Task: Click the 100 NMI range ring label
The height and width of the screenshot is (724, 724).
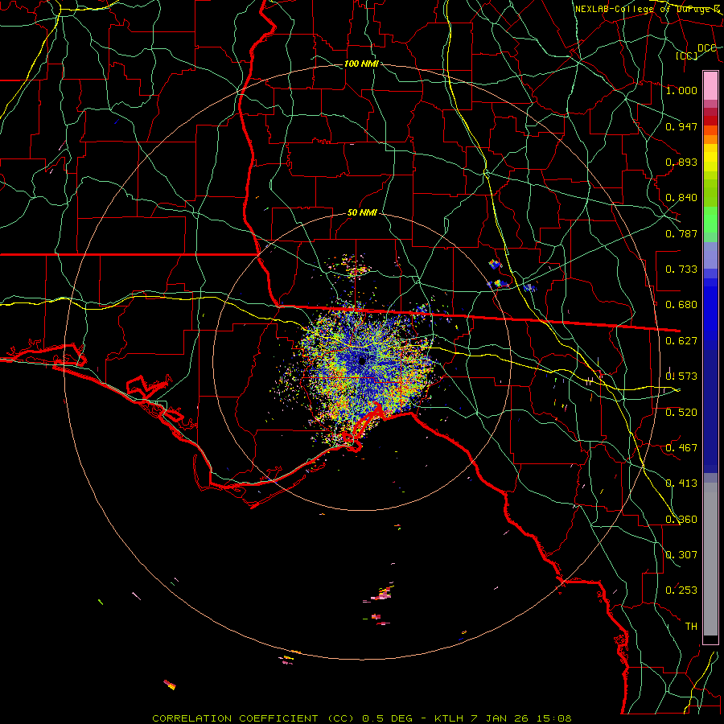Action: 361,64
